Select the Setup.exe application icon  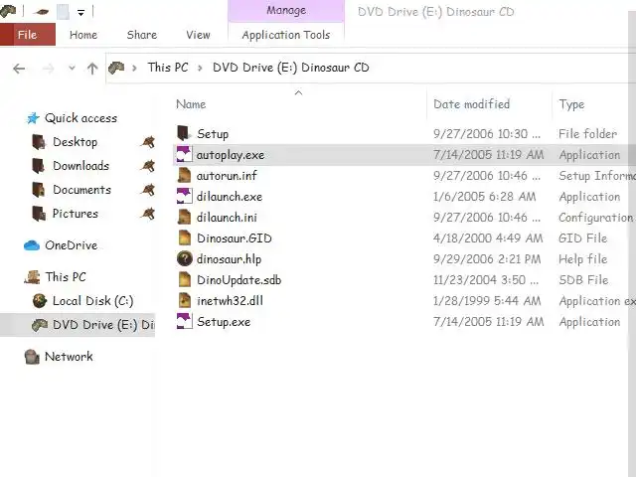(x=184, y=321)
